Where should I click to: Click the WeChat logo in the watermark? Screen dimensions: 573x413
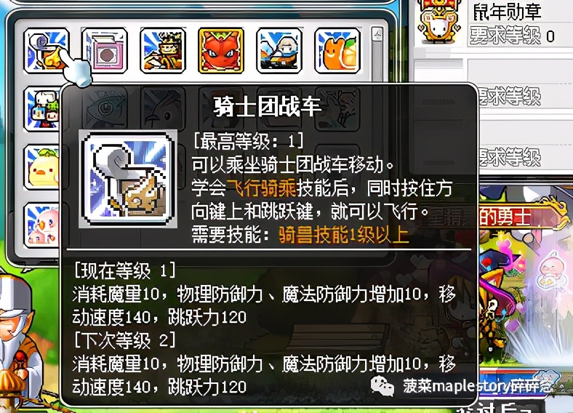[x=382, y=386]
